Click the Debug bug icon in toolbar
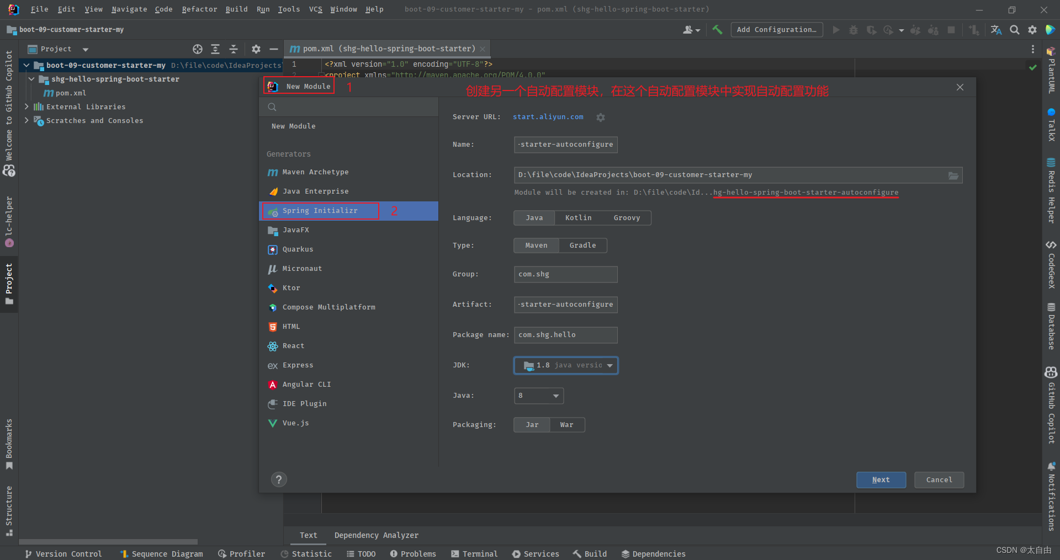 pos(854,30)
